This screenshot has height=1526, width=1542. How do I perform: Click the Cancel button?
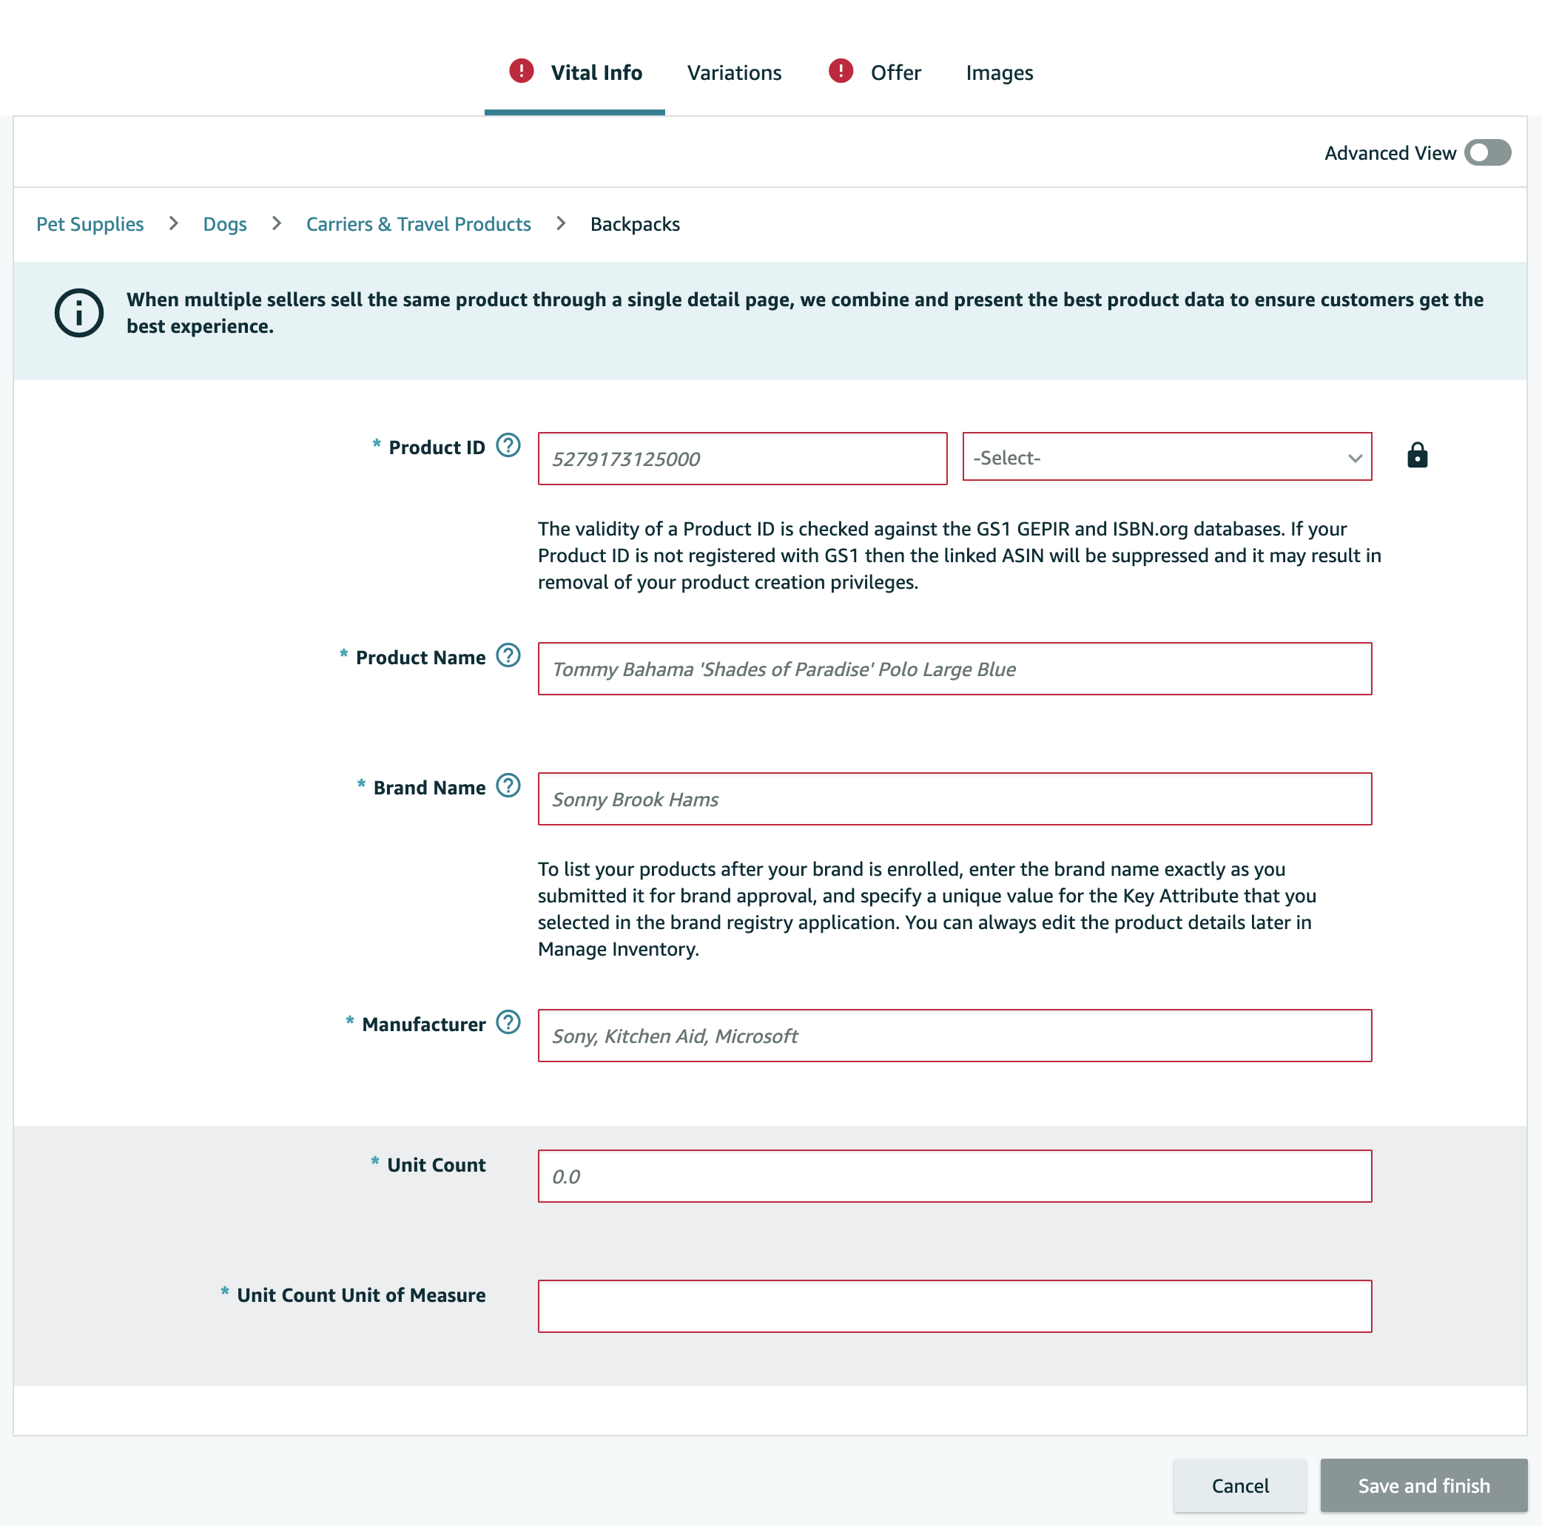[1239, 1485]
